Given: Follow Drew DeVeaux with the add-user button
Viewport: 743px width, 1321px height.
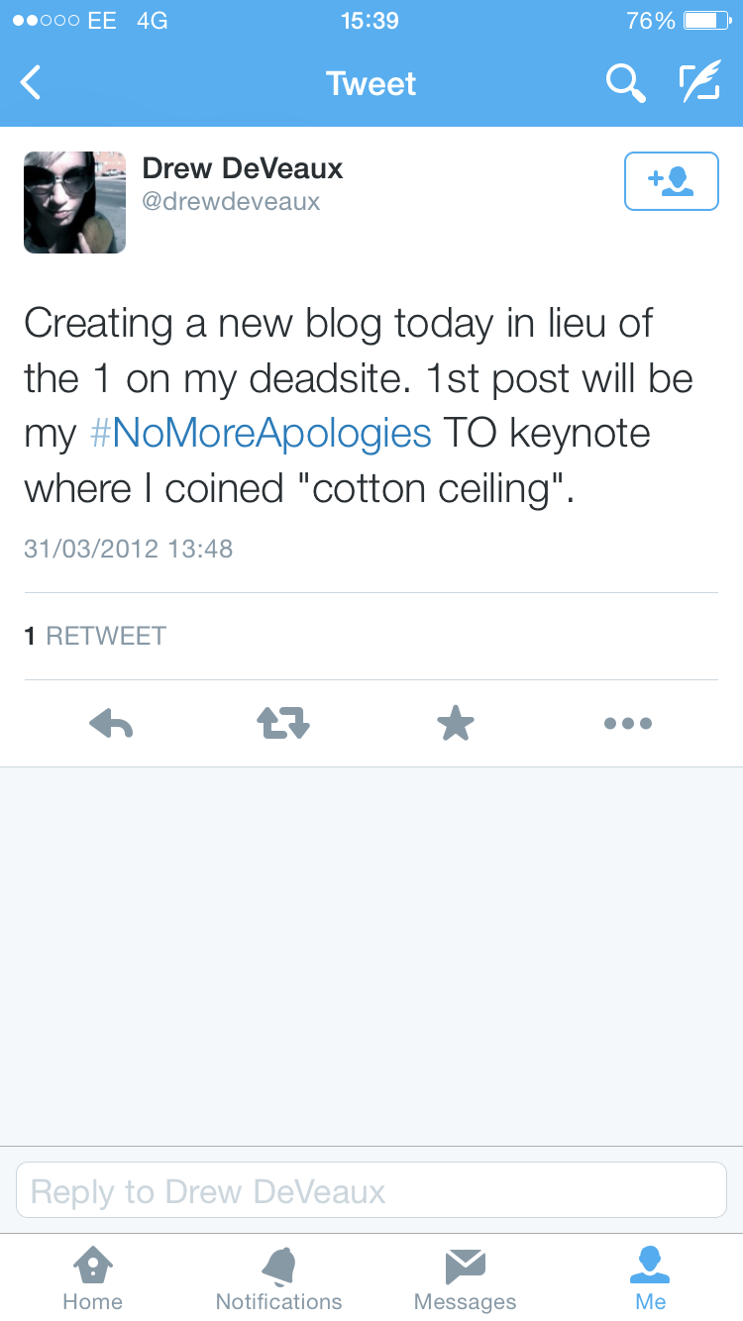Looking at the screenshot, I should click(x=671, y=181).
